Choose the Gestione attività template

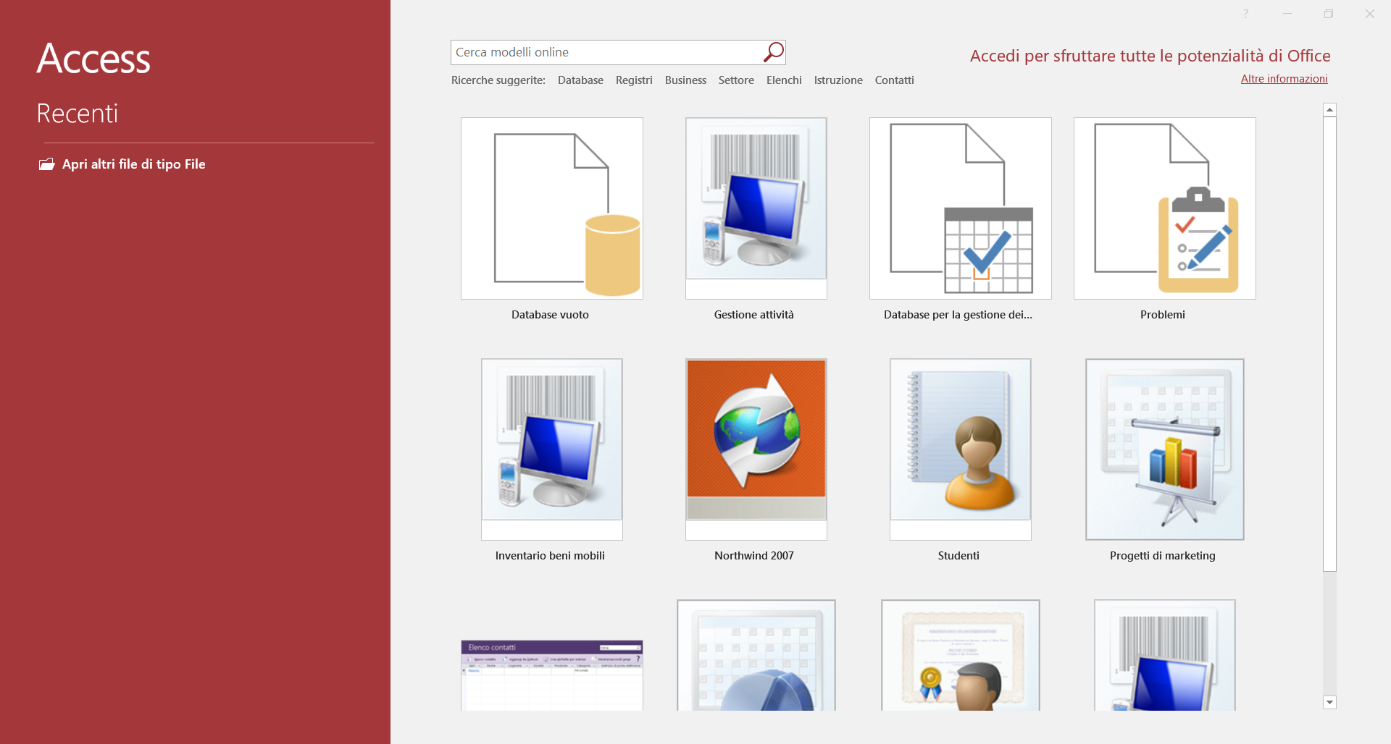click(x=756, y=208)
